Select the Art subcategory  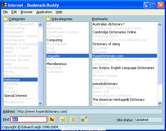tap(68, 24)
